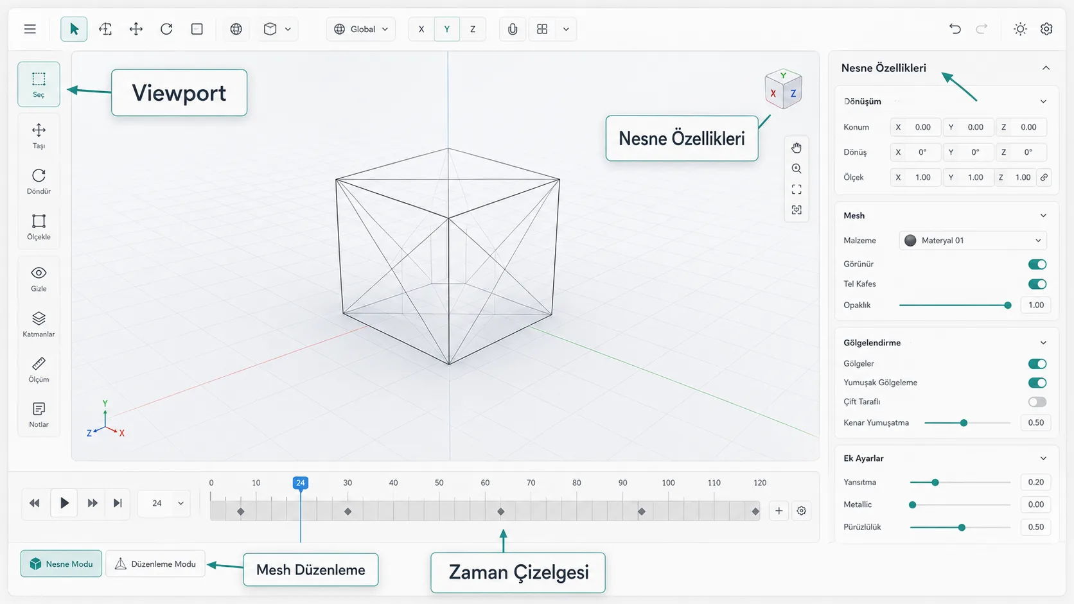The width and height of the screenshot is (1074, 604).
Task: Click the Metallic value field
Action: click(1035, 505)
